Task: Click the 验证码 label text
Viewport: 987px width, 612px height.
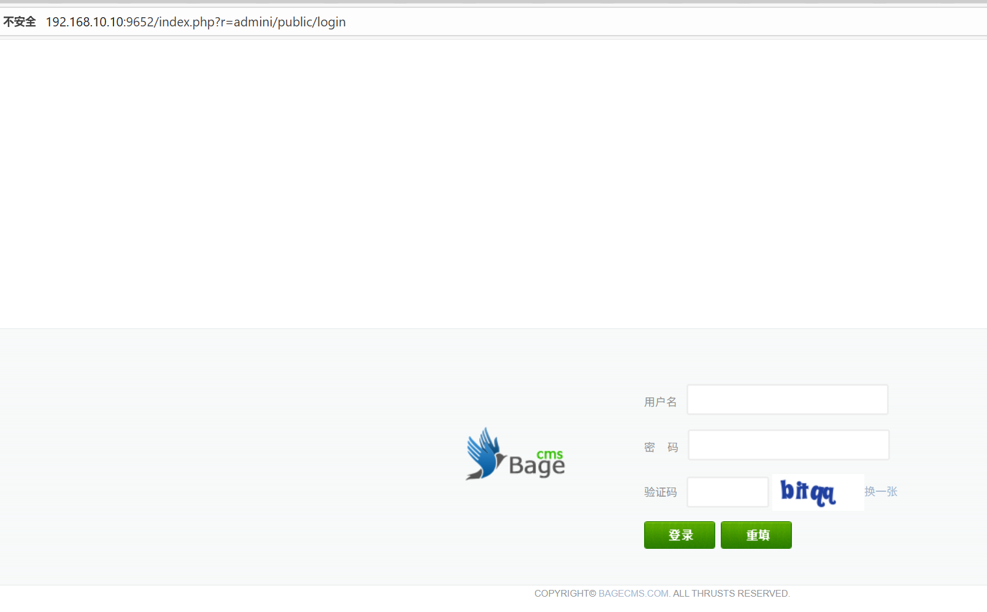Action: 660,492
